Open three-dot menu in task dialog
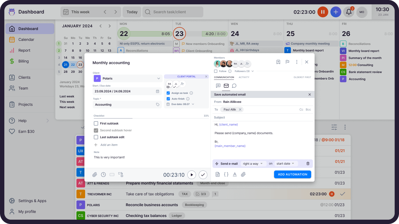 click(x=297, y=62)
